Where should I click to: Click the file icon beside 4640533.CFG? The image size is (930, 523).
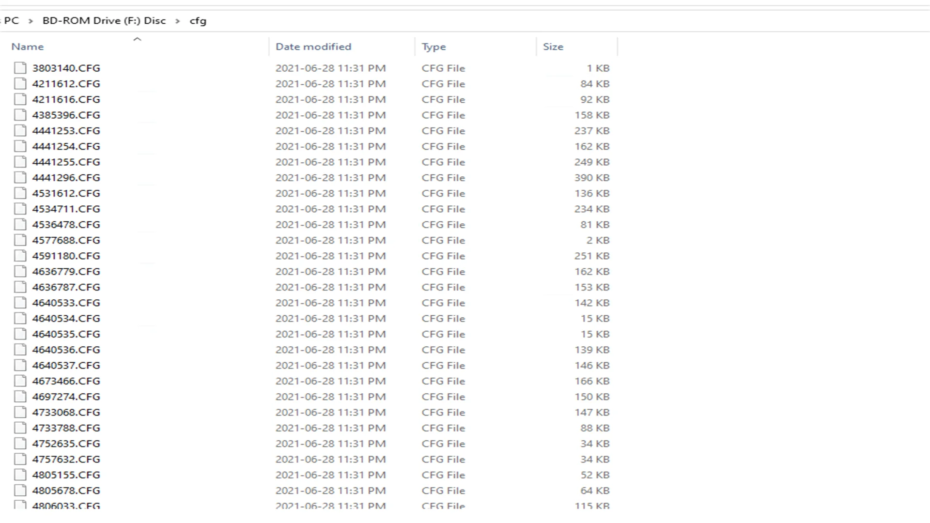click(20, 303)
